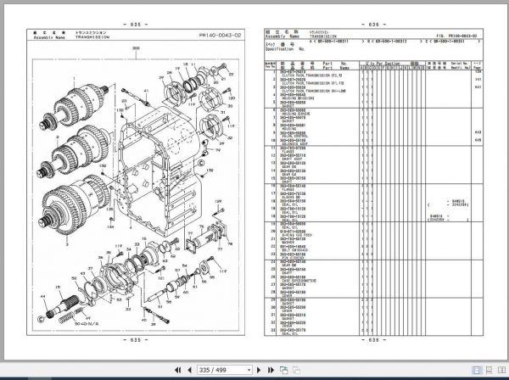Open the page number dropdown arrow
This screenshot has height=380, width=509.
coord(249,370)
